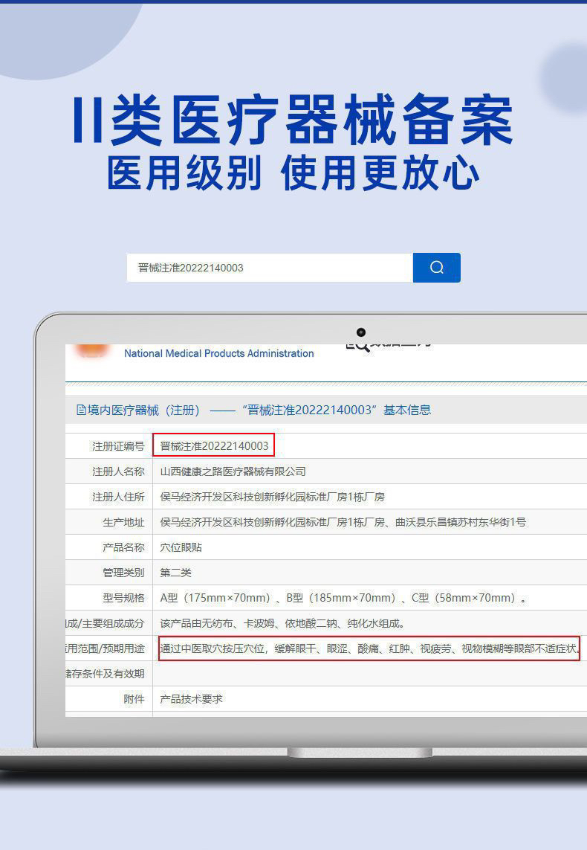The image size is (587, 850).
Task: Click the blue search magnifier button
Action: coord(436,267)
